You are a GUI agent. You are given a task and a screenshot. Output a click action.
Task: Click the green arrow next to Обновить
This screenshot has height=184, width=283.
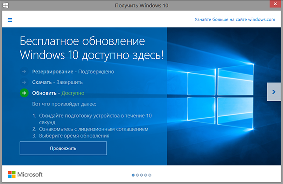coord(24,93)
